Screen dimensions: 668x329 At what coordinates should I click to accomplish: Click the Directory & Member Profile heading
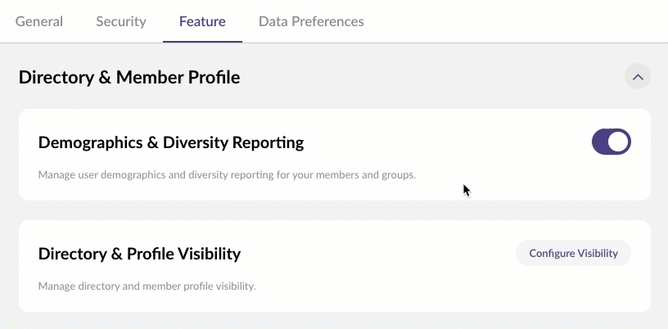[x=129, y=78]
